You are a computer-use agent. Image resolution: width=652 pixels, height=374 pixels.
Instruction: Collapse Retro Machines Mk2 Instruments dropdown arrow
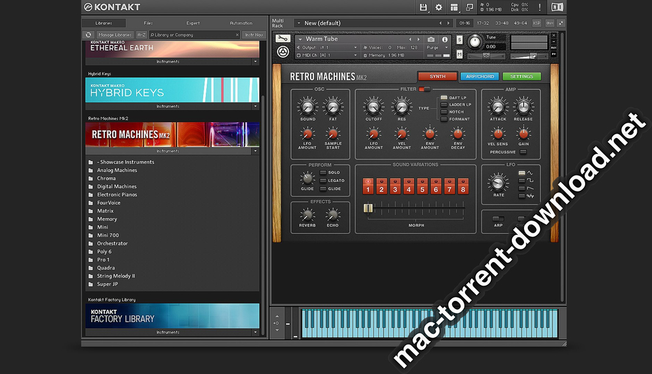tap(255, 151)
